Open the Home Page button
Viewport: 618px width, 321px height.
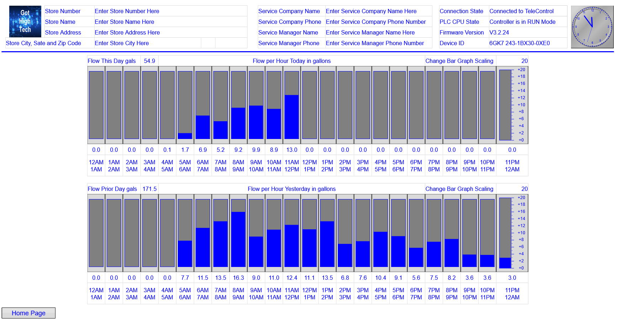pyautogui.click(x=28, y=313)
